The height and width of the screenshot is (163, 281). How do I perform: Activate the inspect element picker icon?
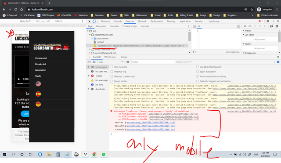pos(89,21)
